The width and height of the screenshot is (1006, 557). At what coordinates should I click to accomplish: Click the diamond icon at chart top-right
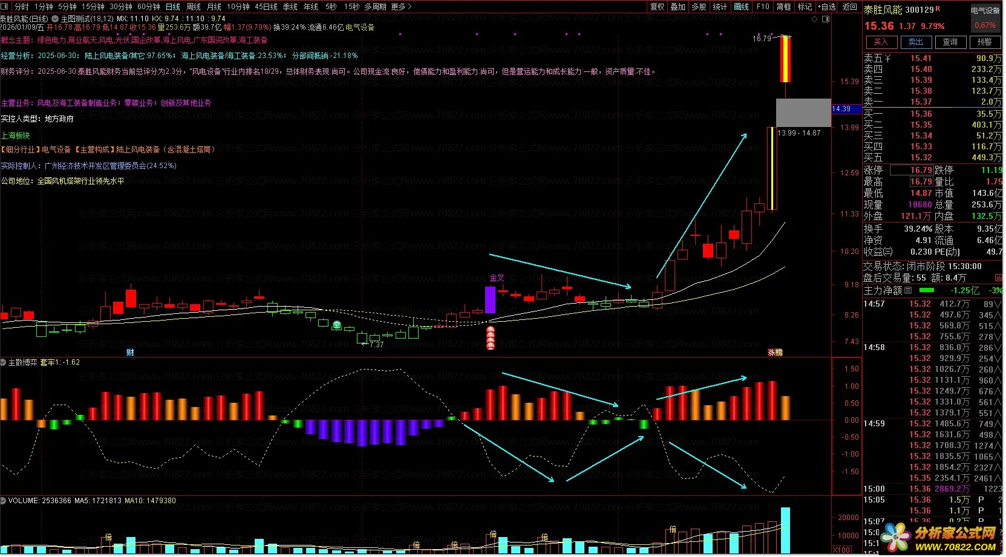814,19
